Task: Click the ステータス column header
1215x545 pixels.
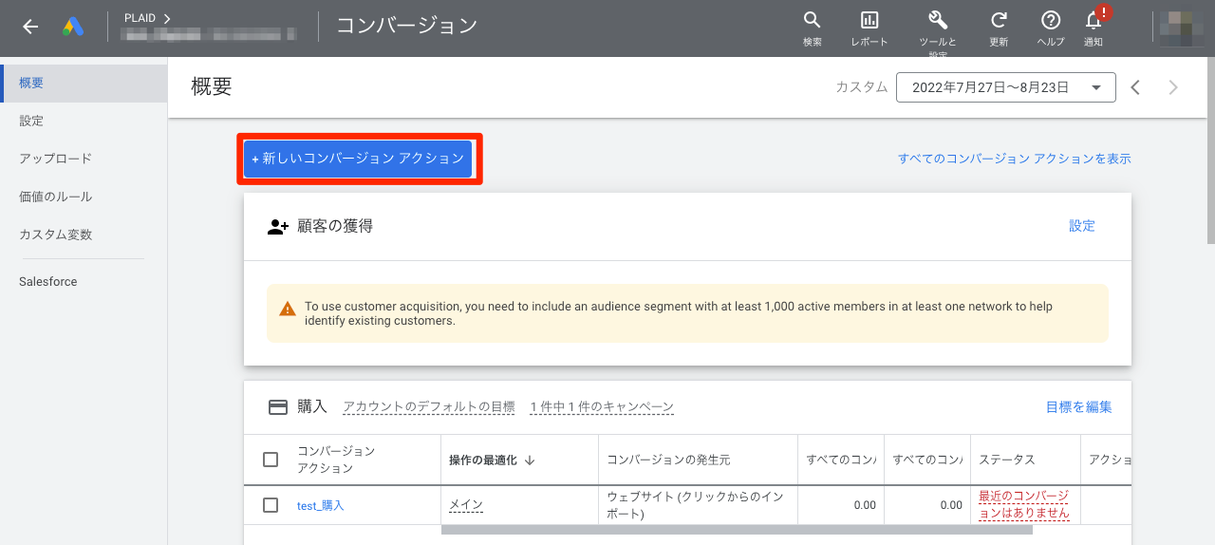Action: coord(1007,460)
